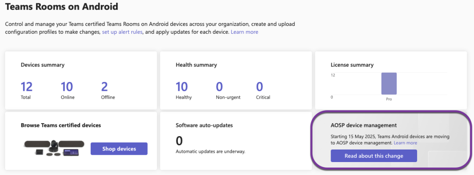Open Learn more link in AOSP card
Screen dimensions: 474x175
pos(405,143)
